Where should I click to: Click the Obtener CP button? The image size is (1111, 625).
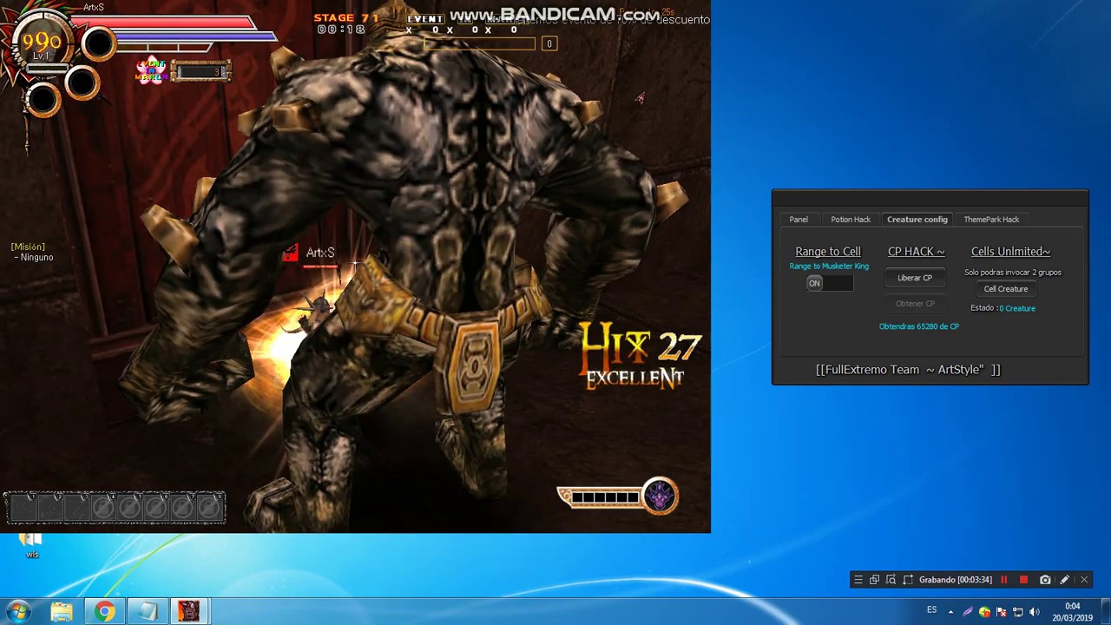coord(915,304)
